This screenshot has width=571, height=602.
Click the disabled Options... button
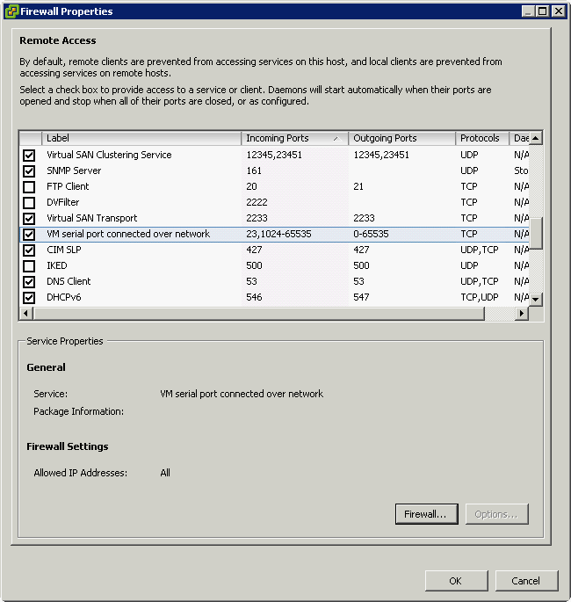point(497,514)
